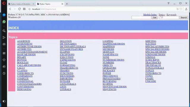Viewport: 190px width, 107px height.
Task: Open the tab menu icon in title bar
Action: 168,3
